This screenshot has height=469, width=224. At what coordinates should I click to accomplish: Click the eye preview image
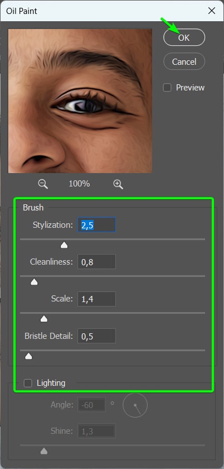pyautogui.click(x=80, y=101)
